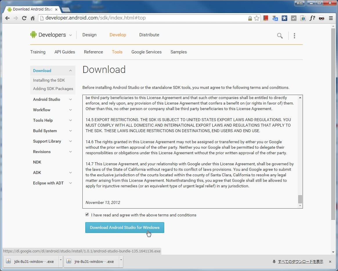
Task: Click the search magnifier on Developers site
Action: (x=280, y=36)
